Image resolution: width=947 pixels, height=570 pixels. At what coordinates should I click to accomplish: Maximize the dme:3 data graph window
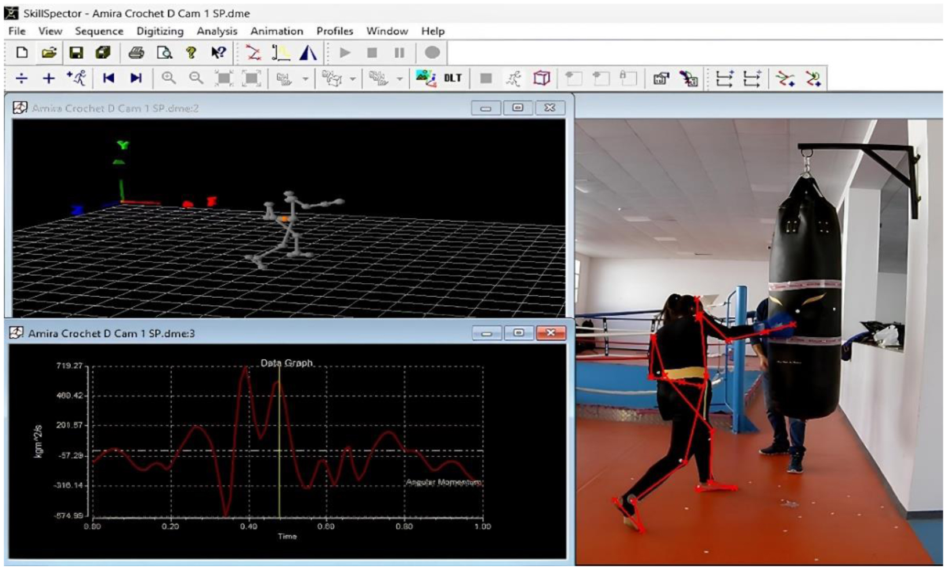518,333
